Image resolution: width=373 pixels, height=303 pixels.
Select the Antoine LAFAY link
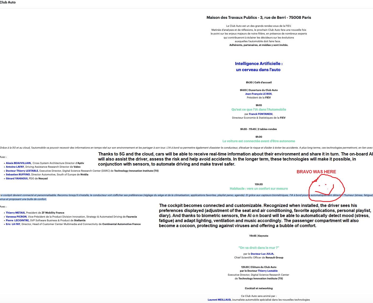pyautogui.click(x=15, y=167)
